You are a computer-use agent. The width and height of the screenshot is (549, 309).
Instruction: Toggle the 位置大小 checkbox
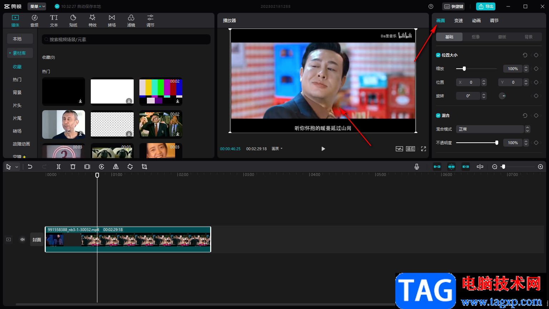(x=438, y=55)
